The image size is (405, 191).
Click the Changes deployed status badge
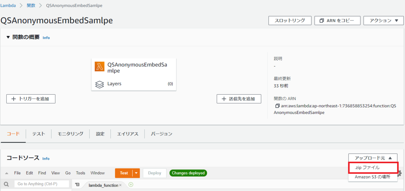[x=188, y=173]
